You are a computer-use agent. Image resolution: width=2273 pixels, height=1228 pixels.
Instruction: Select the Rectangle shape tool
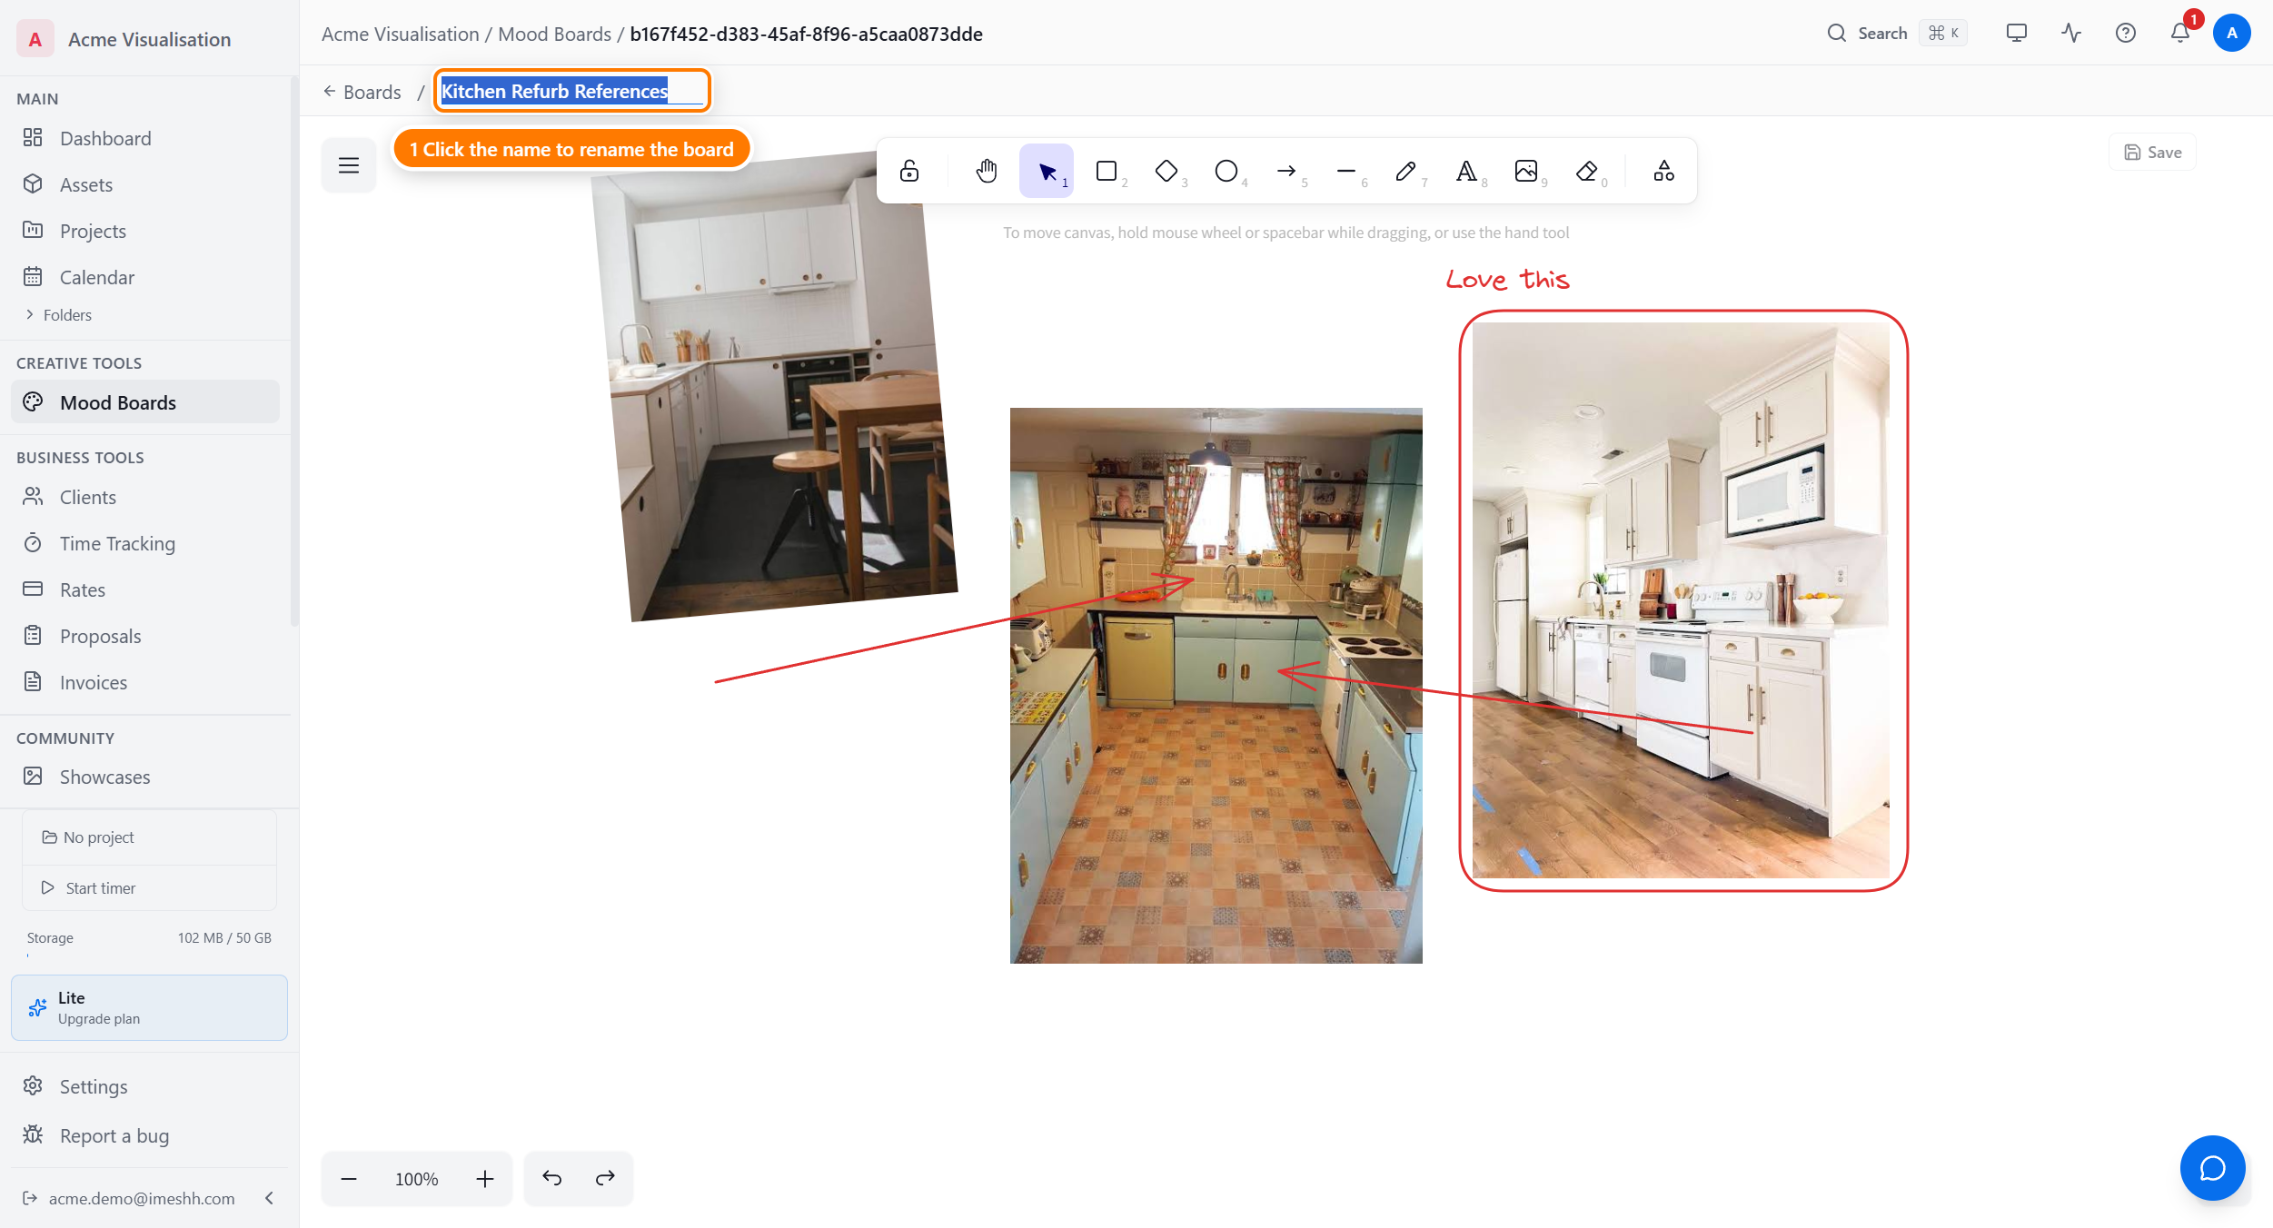tap(1107, 171)
